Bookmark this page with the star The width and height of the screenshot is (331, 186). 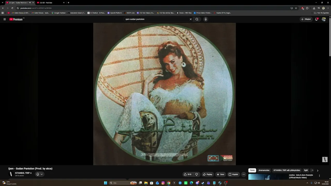pyautogui.click(x=296, y=8)
